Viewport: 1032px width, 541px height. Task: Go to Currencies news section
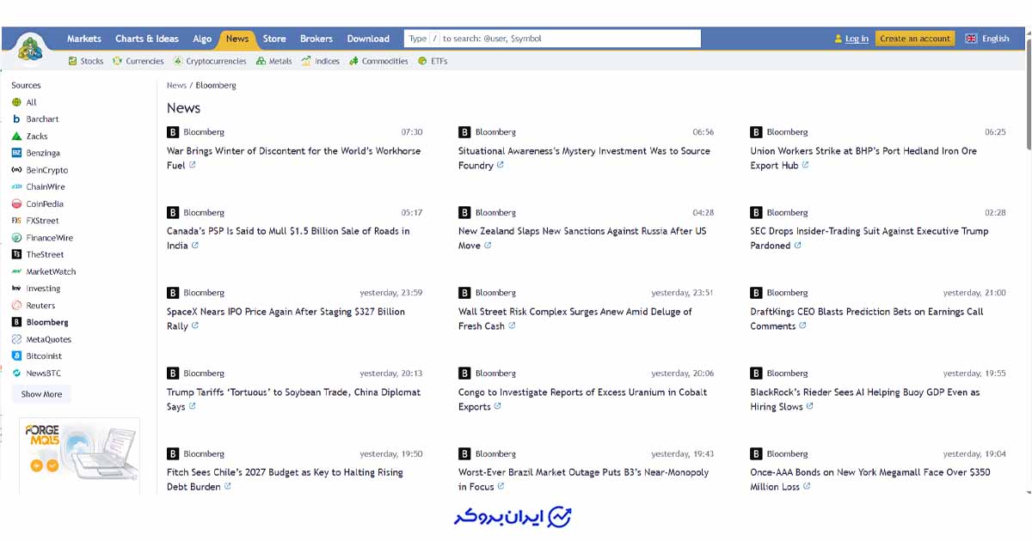138,61
